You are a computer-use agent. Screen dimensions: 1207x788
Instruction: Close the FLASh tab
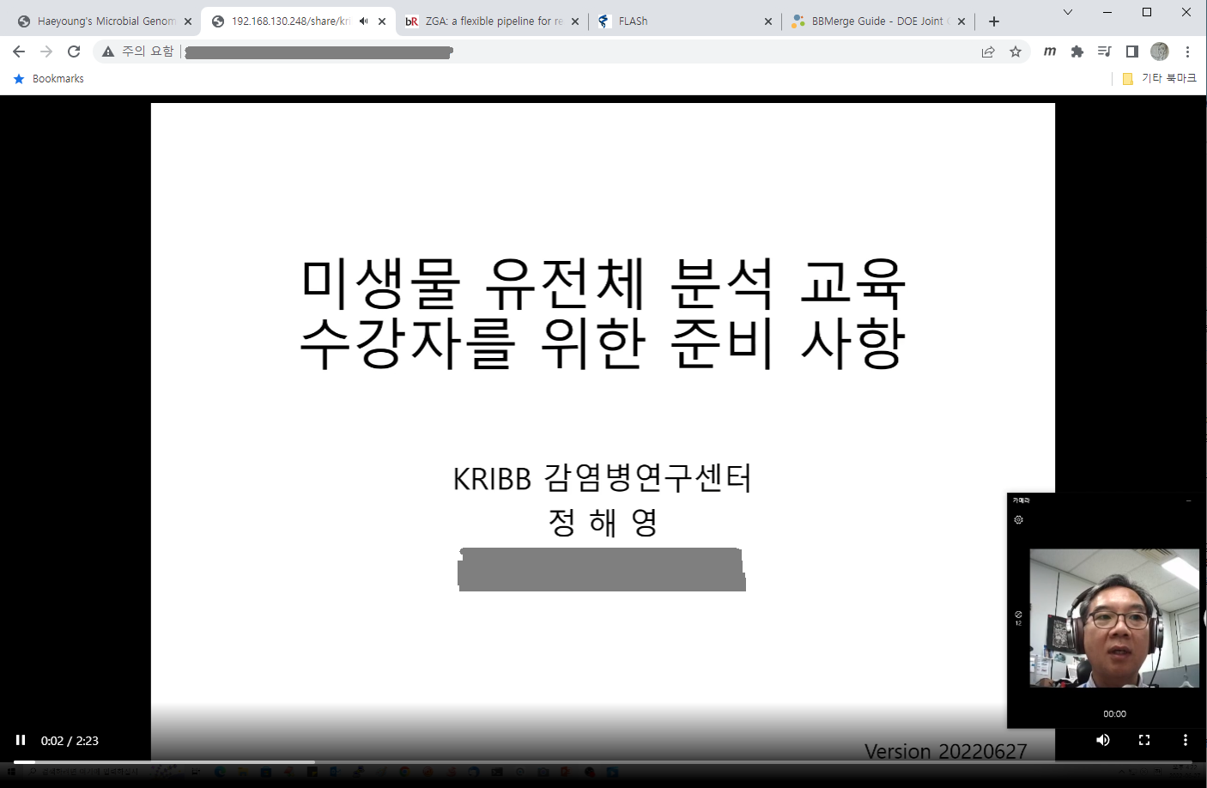pyautogui.click(x=768, y=21)
